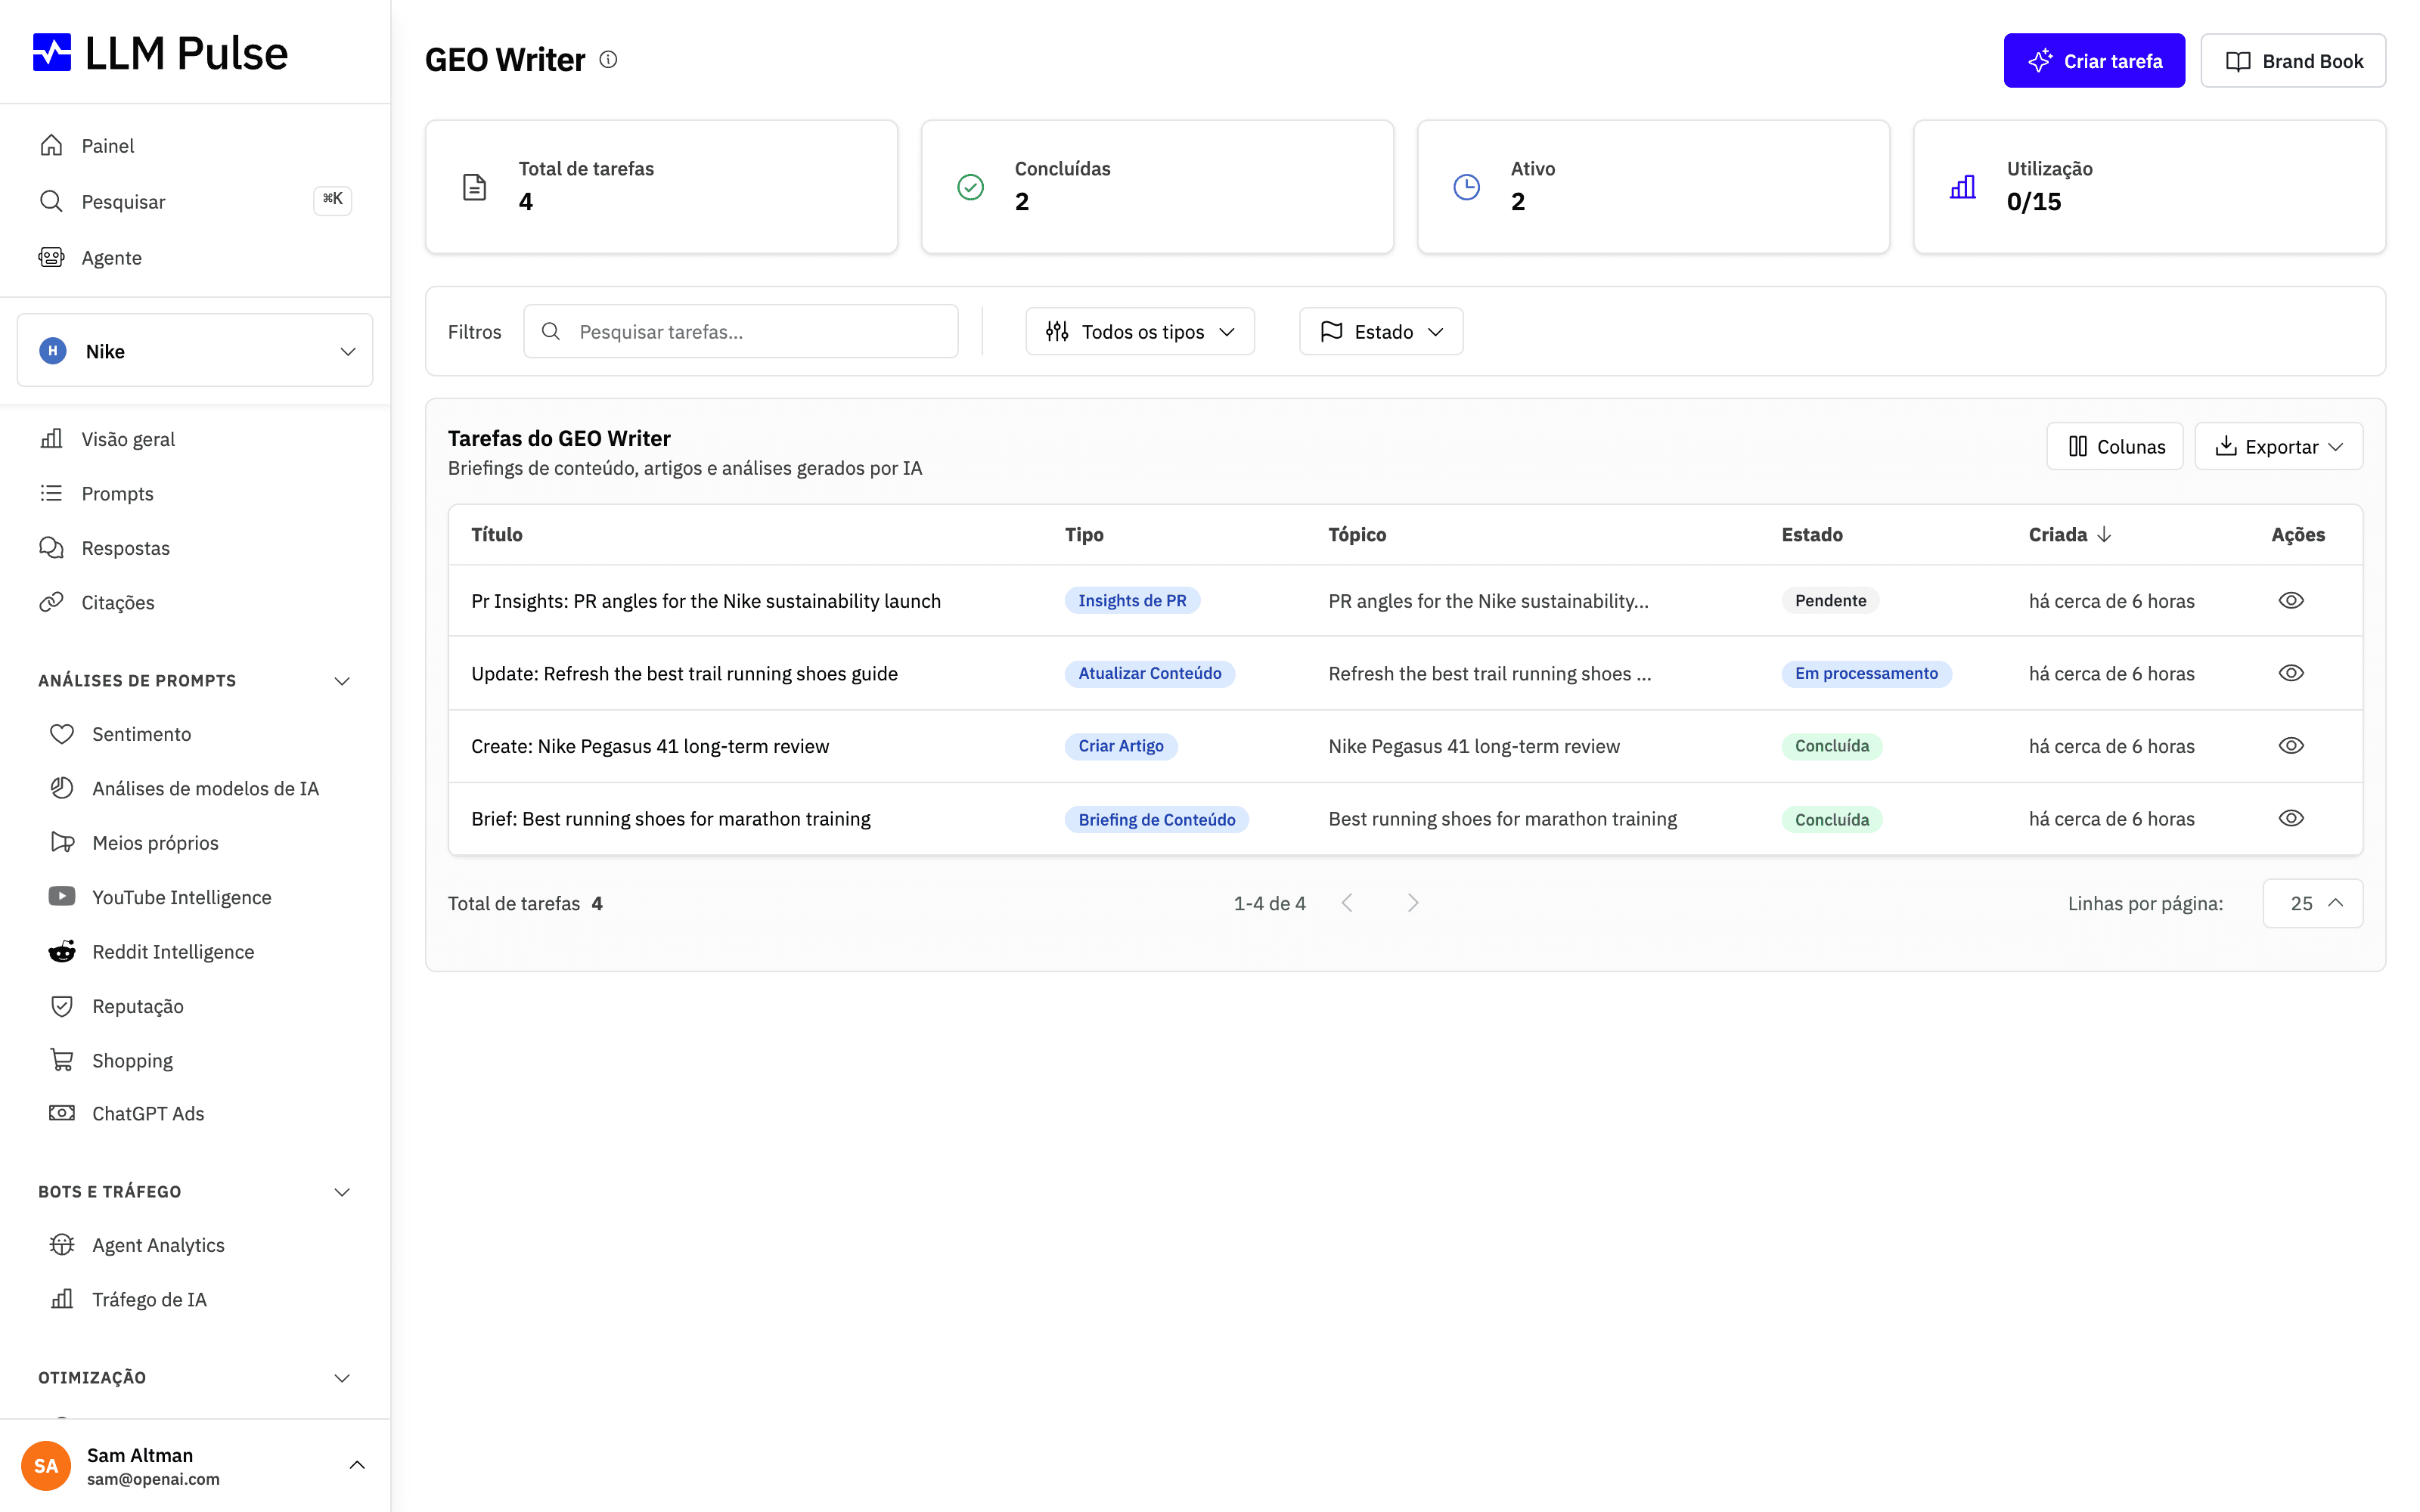Click YouTube Intelligence play icon
2420x1512 pixels.
(62, 897)
